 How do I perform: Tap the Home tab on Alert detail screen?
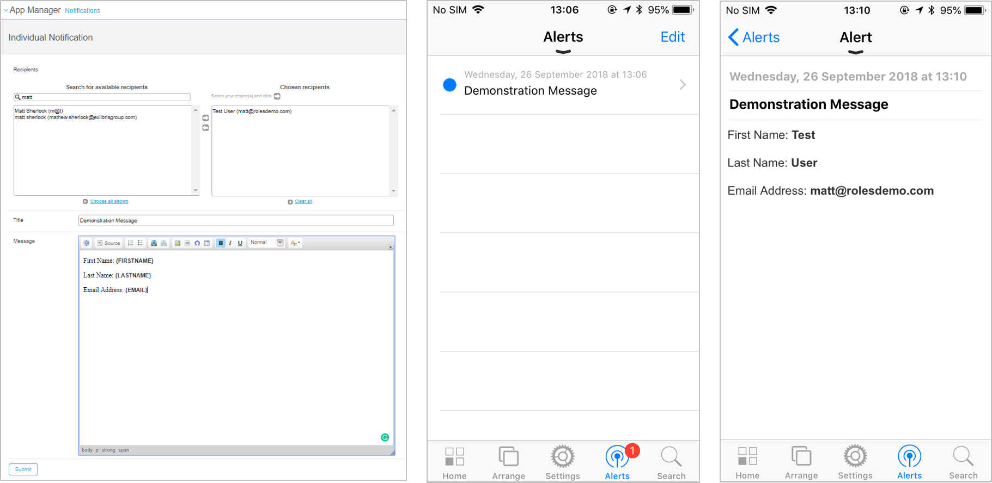[x=747, y=463]
